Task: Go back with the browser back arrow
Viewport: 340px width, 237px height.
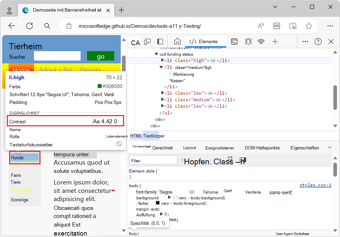Action: (x=12, y=26)
